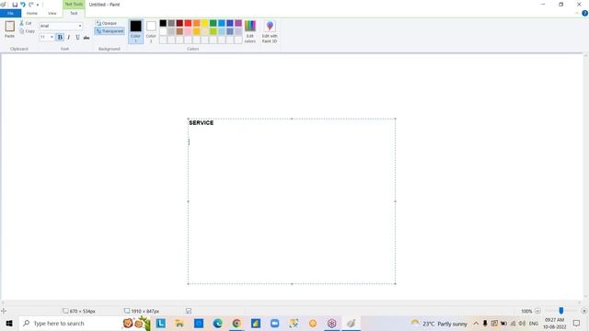Viewport: 589px width, 331px height.
Task: Click inside the SERVICE text in the text box
Action: pyautogui.click(x=202, y=122)
